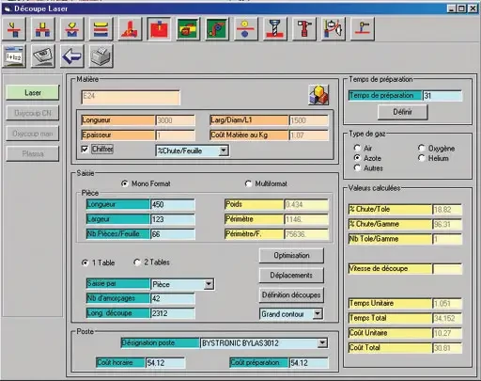Click the Définir button
The height and width of the screenshot is (381, 481).
(x=403, y=112)
